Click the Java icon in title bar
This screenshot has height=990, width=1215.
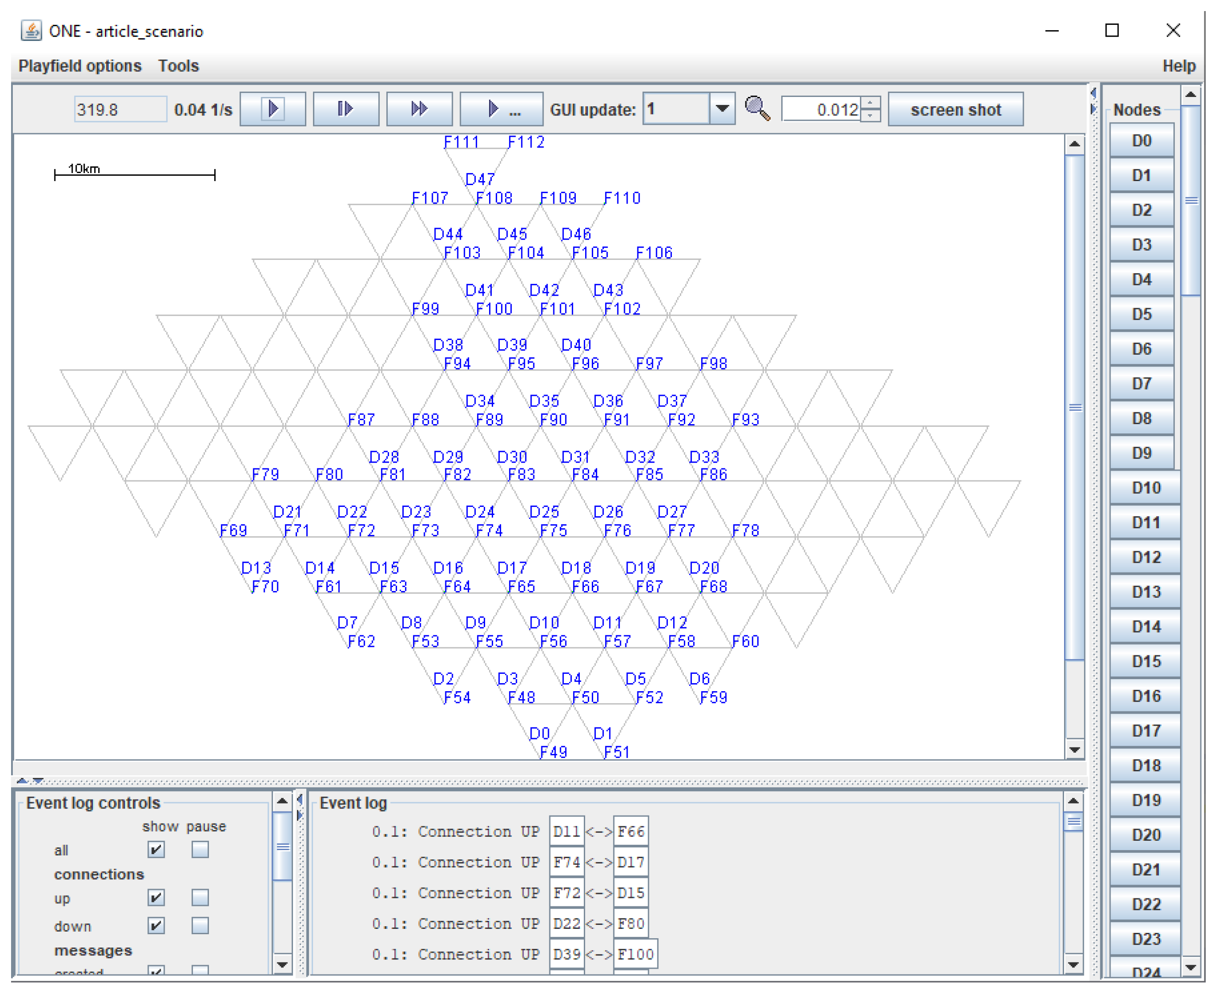pyautogui.click(x=31, y=30)
